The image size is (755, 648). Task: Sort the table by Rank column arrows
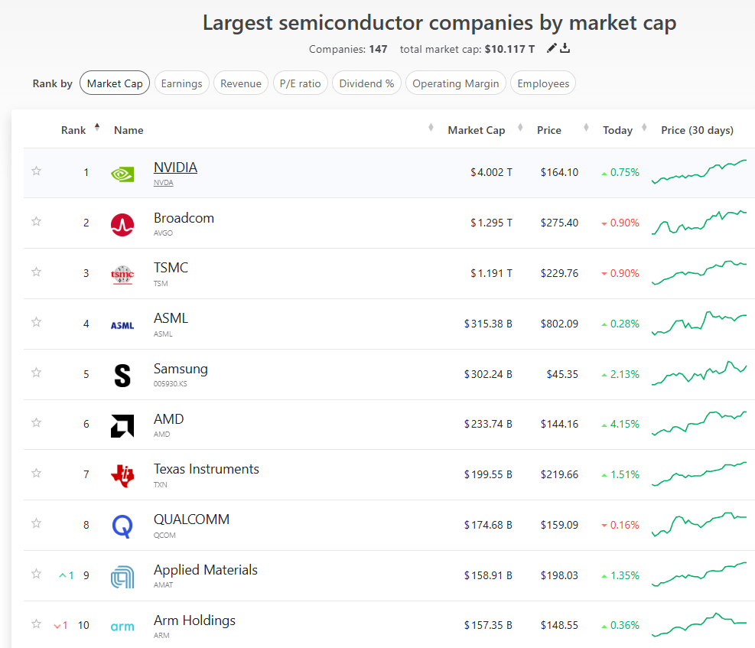point(97,128)
